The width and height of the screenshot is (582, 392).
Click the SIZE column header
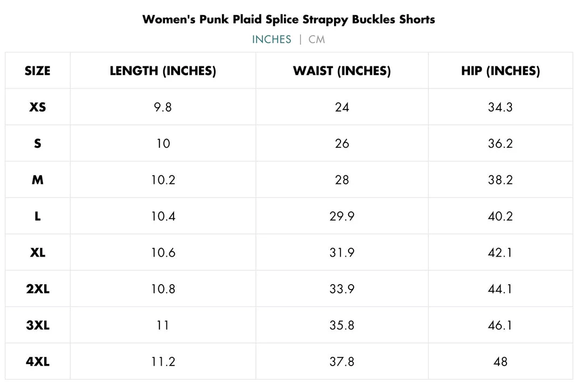pos(38,71)
